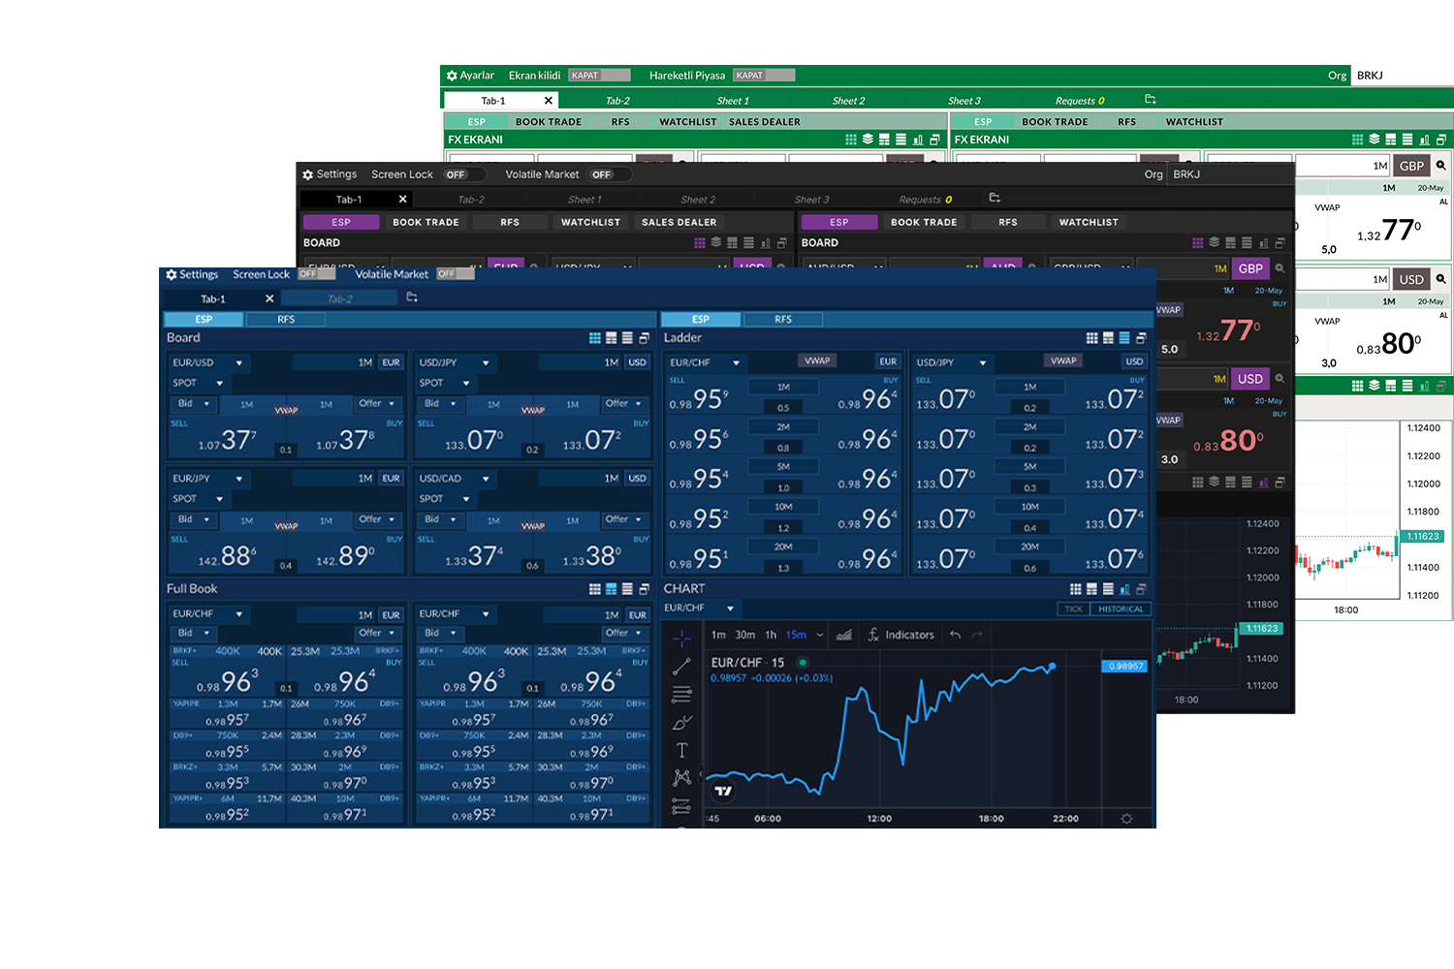Expand the Offer dropdown in EUR/USD tile

click(391, 404)
